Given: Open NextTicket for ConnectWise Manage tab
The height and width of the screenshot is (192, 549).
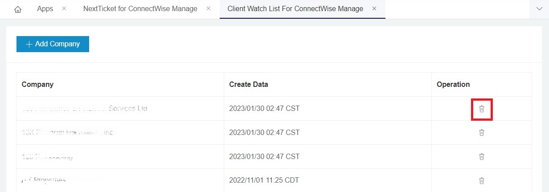Looking at the screenshot, I should click(140, 9).
